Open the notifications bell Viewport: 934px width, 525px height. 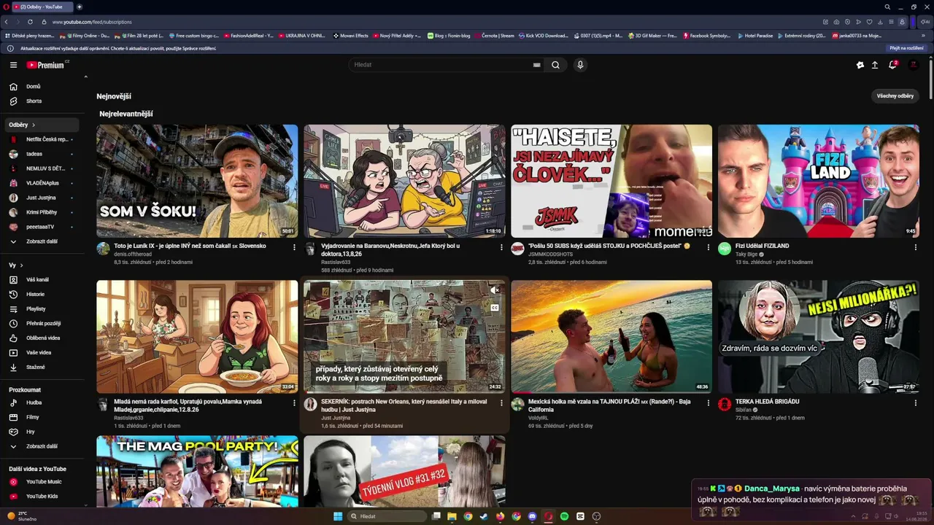tap(892, 65)
